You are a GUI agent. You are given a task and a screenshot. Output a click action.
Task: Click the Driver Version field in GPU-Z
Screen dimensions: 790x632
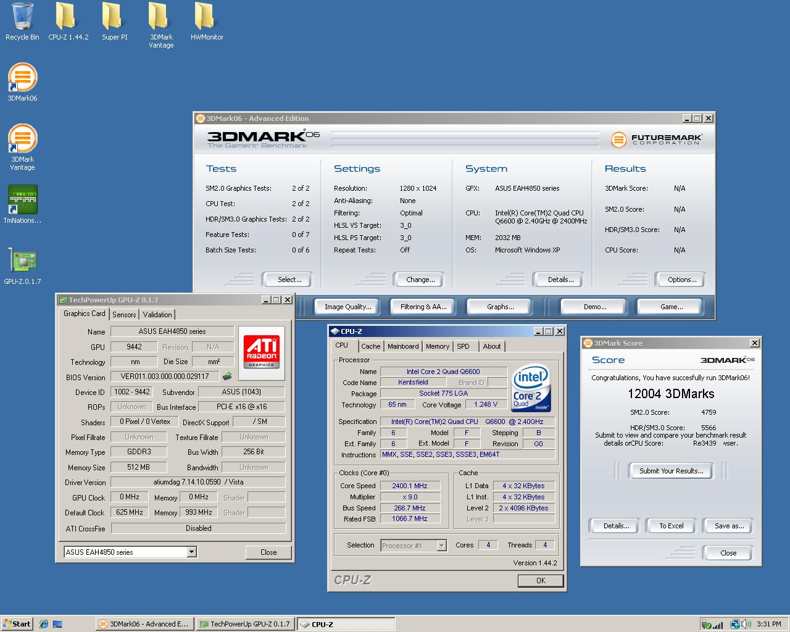pyautogui.click(x=198, y=482)
